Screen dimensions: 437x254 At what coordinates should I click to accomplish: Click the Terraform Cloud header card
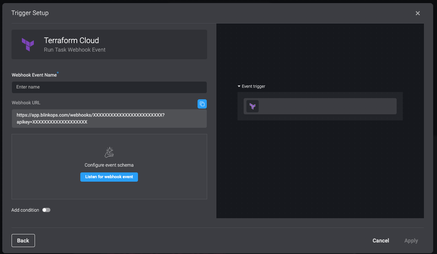tap(109, 44)
